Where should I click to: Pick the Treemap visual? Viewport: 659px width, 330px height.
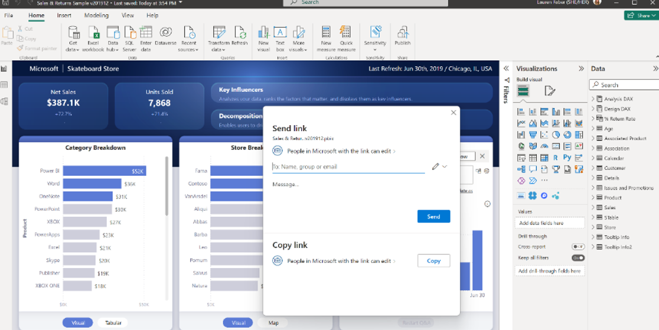click(579, 135)
